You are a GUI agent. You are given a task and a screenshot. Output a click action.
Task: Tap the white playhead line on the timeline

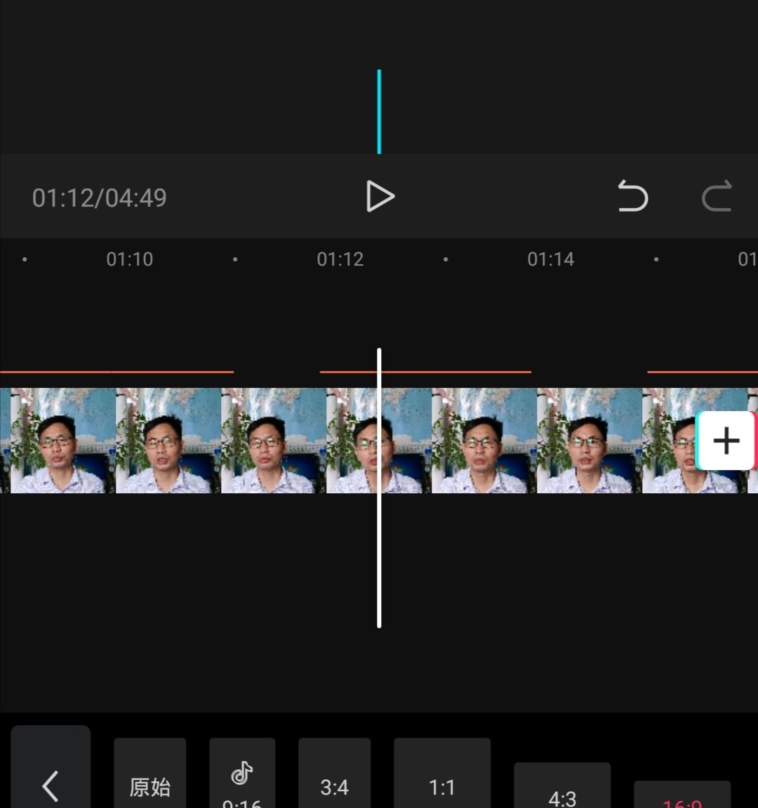(379, 488)
